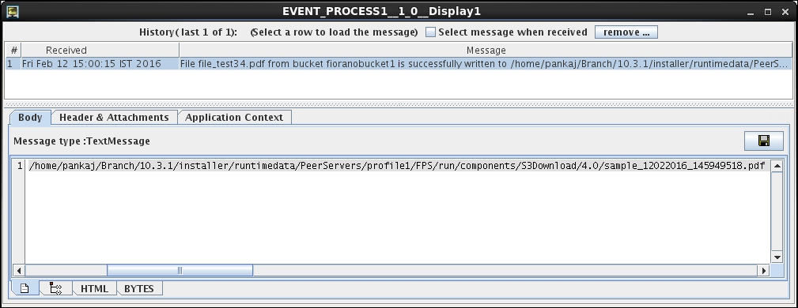Select the history row received Feb 12
798x308 pixels.
click(x=399, y=63)
